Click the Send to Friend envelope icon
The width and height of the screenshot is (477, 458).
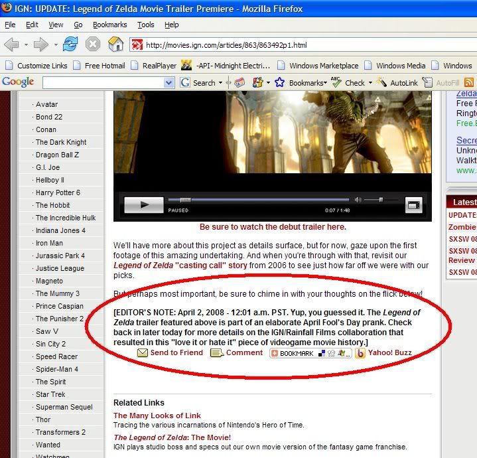143,353
